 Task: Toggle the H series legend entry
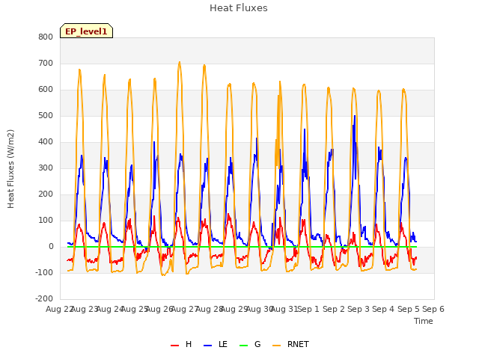pyautogui.click(x=181, y=344)
